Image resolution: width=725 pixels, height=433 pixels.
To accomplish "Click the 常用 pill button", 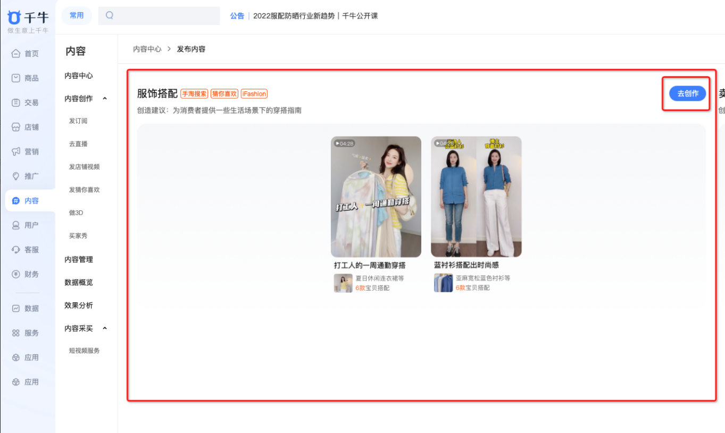I will (77, 15).
